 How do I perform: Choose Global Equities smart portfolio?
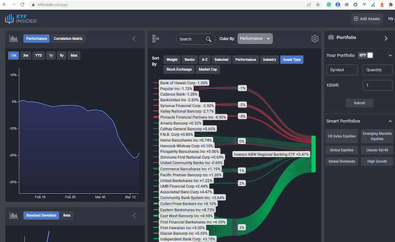pos(342,150)
